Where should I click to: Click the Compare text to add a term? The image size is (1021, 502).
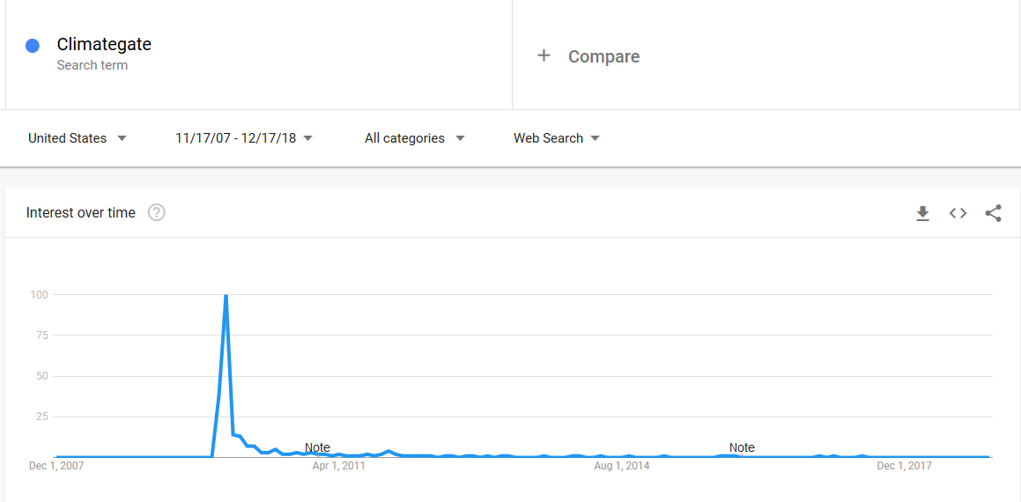(x=603, y=56)
